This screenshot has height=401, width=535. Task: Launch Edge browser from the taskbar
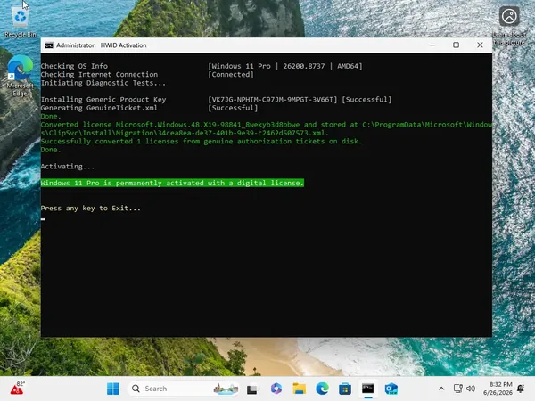(x=322, y=389)
